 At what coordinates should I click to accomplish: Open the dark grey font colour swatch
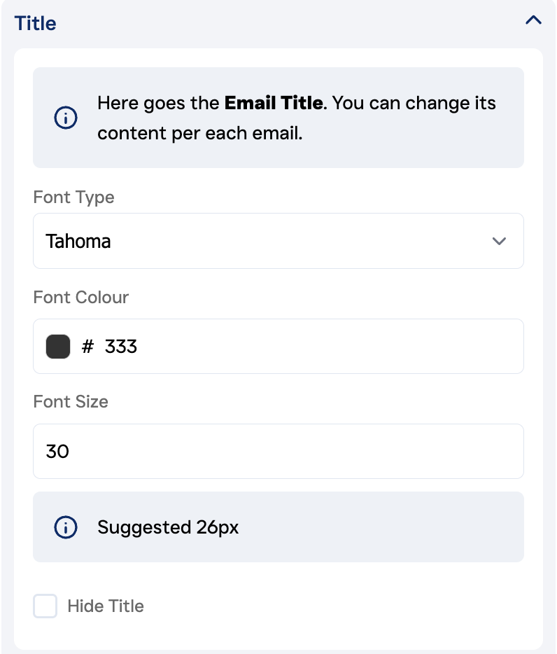coord(58,347)
